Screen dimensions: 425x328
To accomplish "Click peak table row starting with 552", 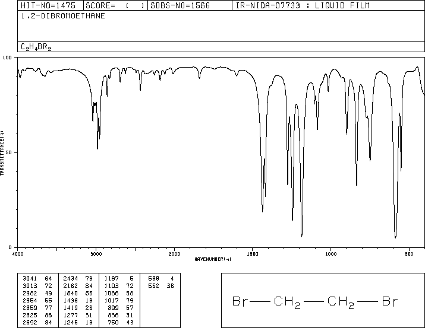I will coord(161,286).
